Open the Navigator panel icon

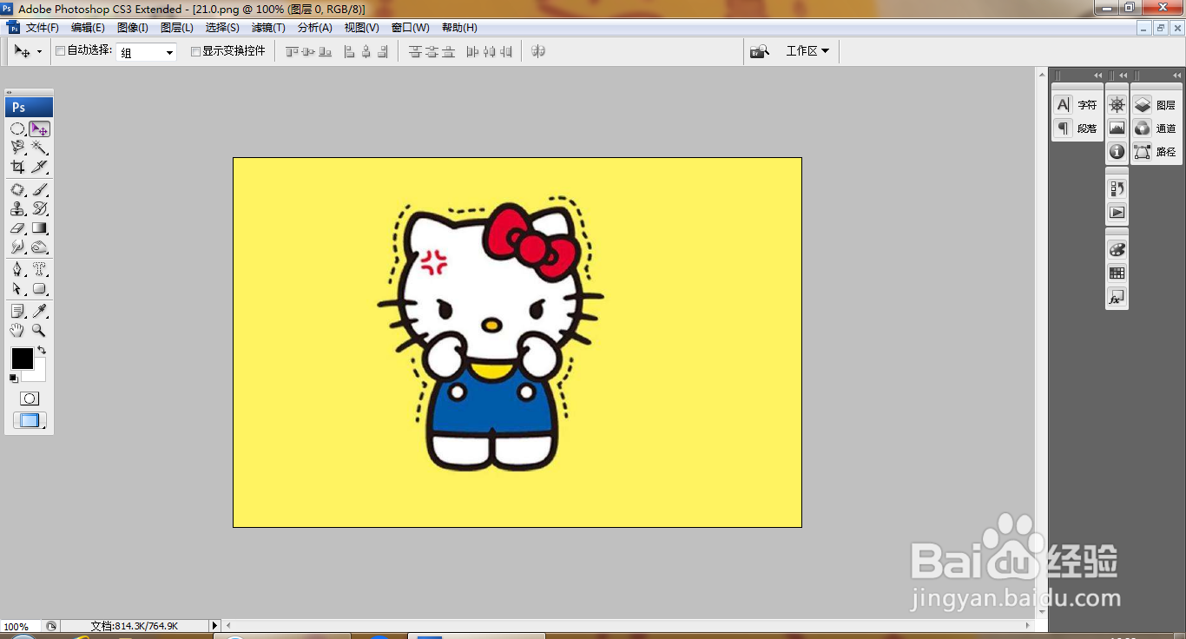click(x=1117, y=105)
